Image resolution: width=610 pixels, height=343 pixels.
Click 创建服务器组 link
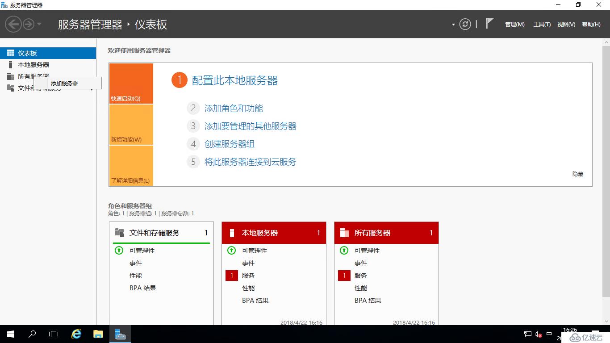(230, 144)
